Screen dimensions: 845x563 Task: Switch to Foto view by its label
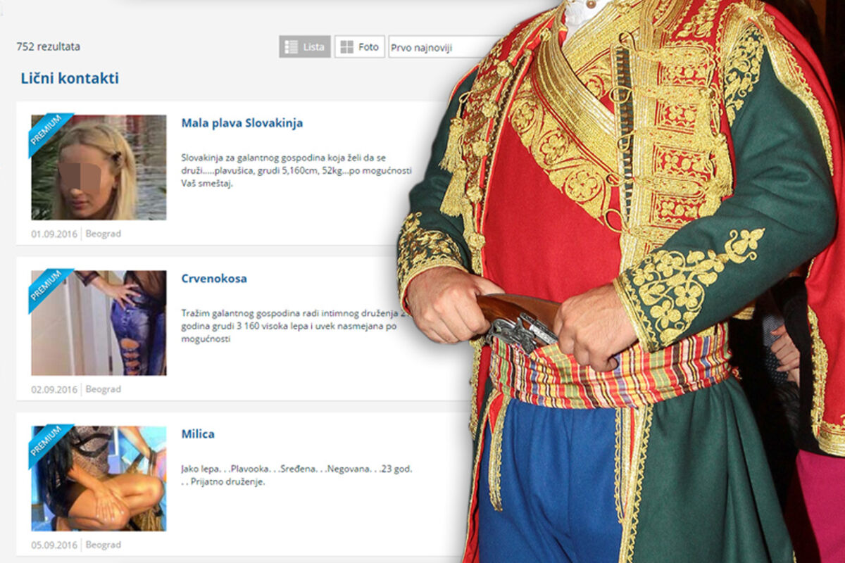click(368, 47)
